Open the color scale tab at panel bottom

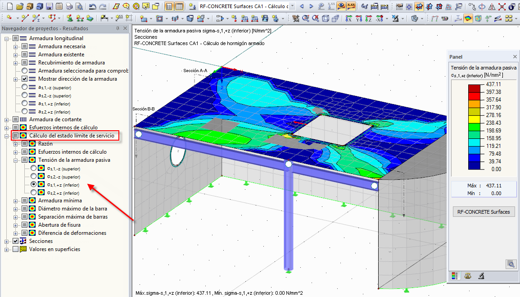tap(455, 276)
